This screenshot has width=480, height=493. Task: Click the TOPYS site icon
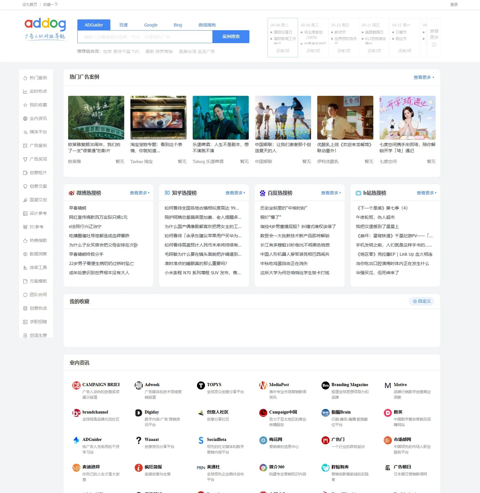coord(201,385)
